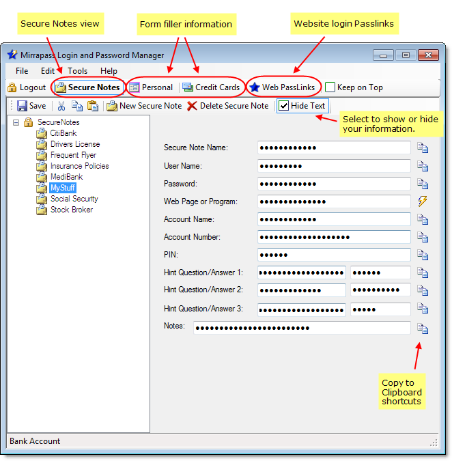Screen dimensions: 452x461
Task: Click the Account Name input field
Action: click(334, 219)
